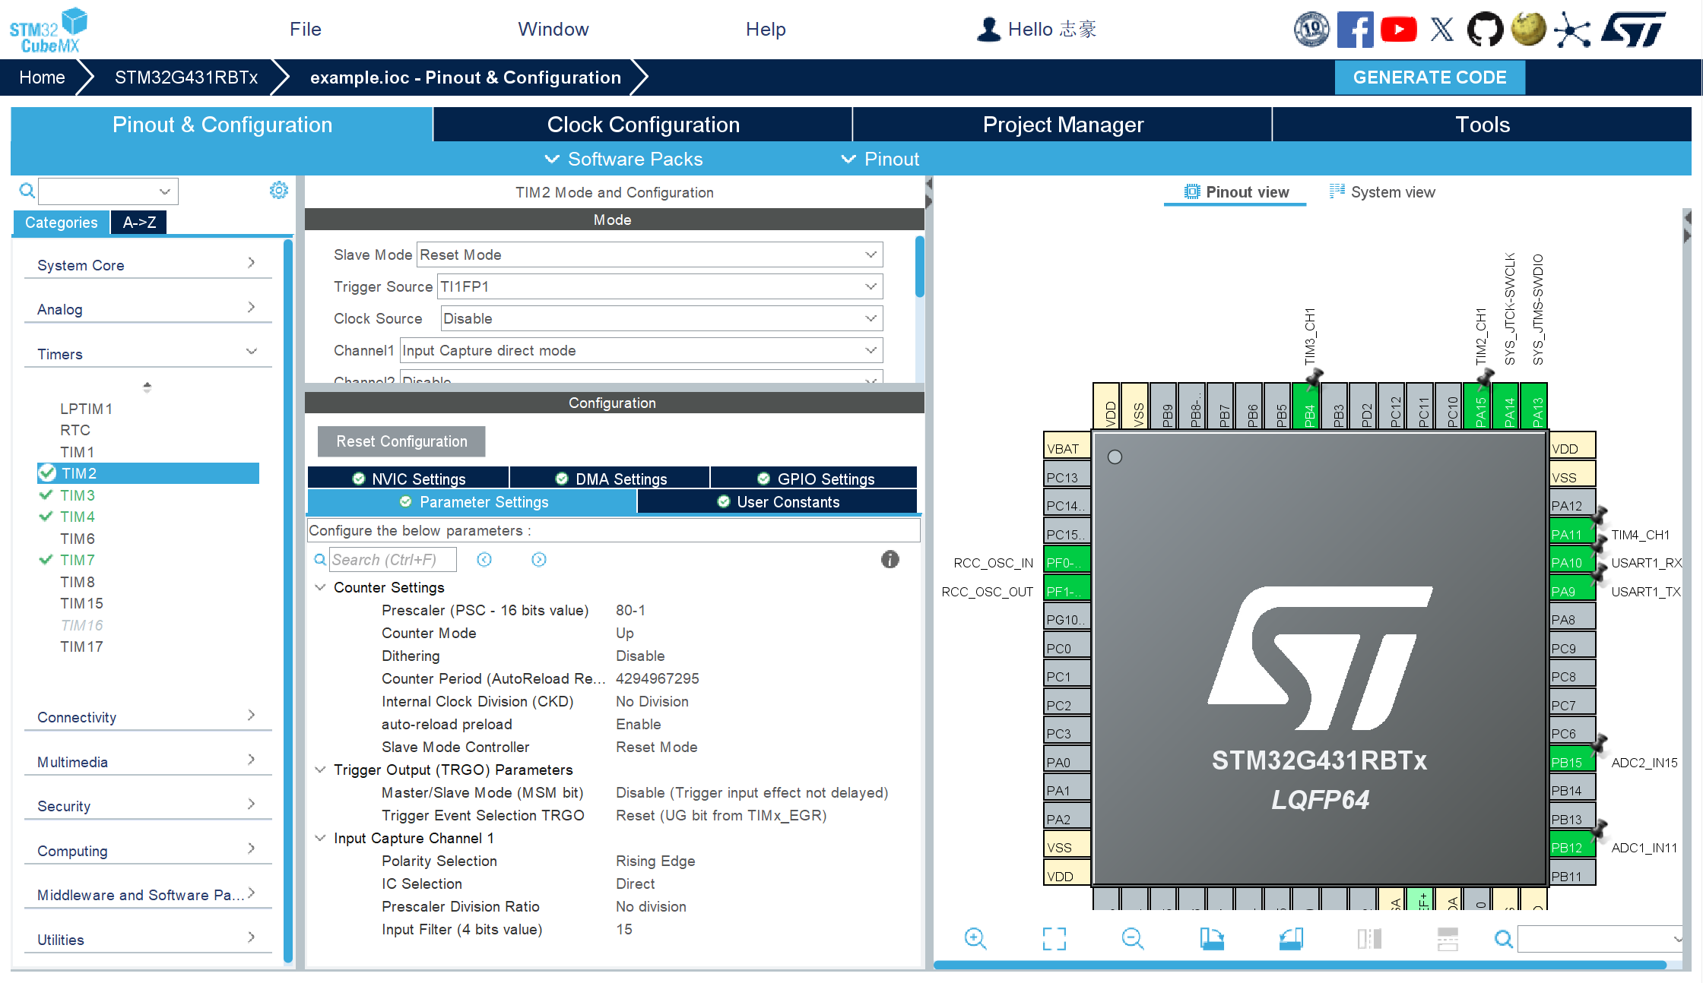Click the zoom in magnifier icon
Viewport: 1703px width, 983px height.
(975, 939)
